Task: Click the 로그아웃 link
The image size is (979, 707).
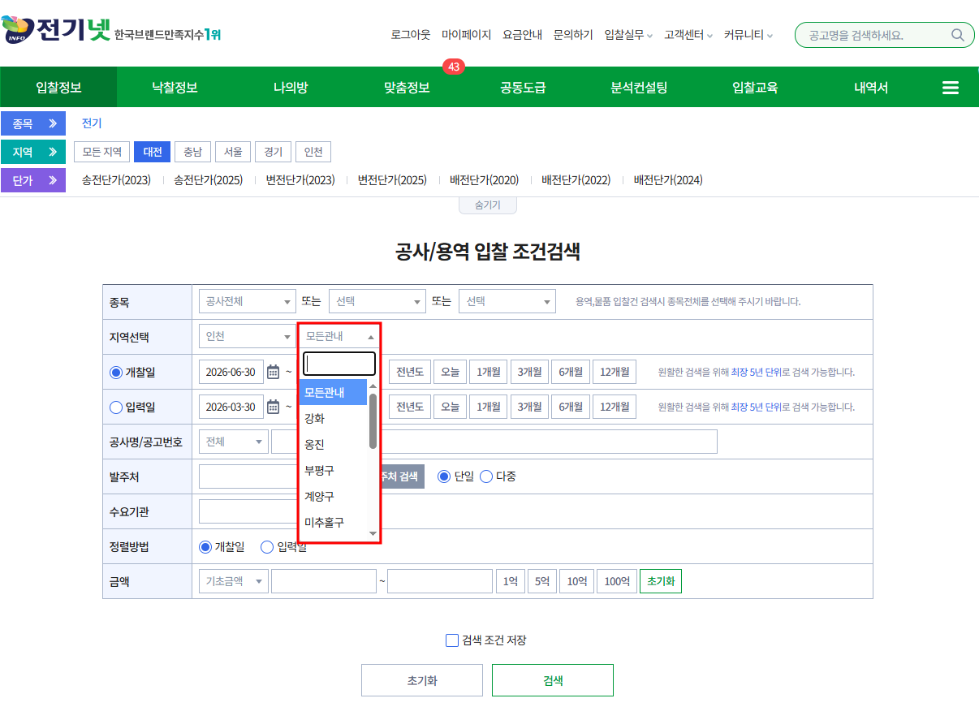Action: click(x=411, y=35)
